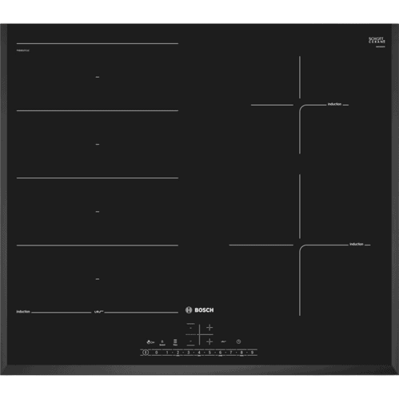Turn on the boost function icon
Screen dimensions: 399x399
162,342
